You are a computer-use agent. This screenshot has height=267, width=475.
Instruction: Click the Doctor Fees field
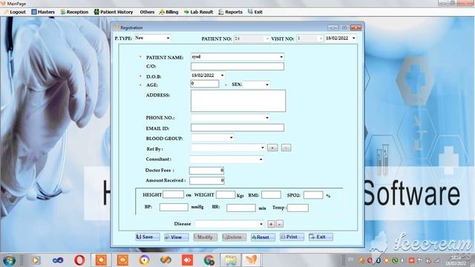tap(206, 171)
